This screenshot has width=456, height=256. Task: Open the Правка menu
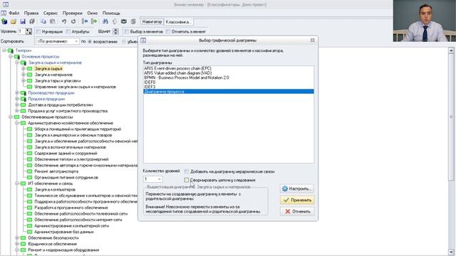click(x=31, y=14)
